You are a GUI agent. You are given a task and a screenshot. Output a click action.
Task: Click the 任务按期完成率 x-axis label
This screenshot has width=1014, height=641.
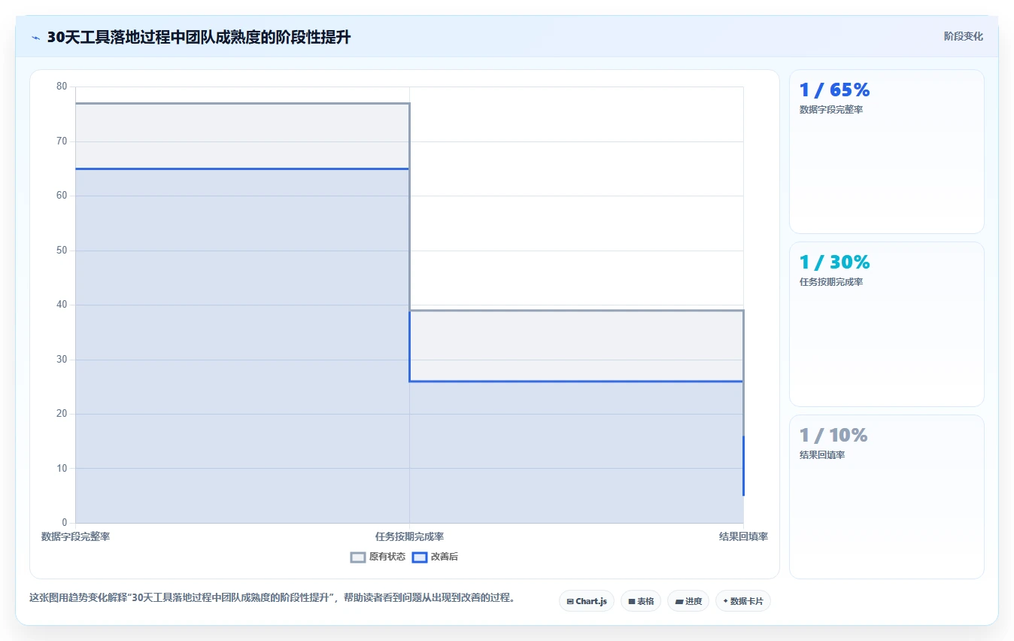coord(409,536)
